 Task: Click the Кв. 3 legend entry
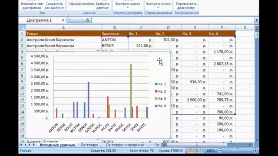point(160,98)
